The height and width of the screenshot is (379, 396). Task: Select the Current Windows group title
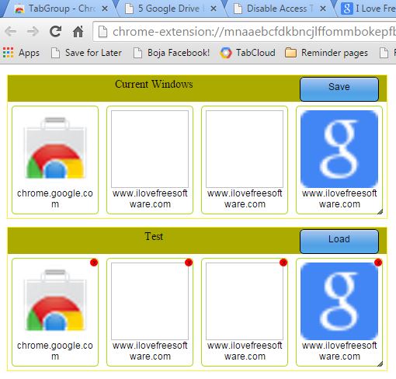[x=154, y=84]
